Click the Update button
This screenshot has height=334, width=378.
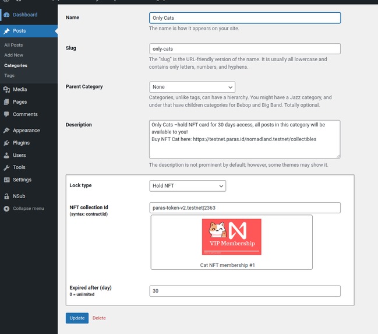(77, 318)
